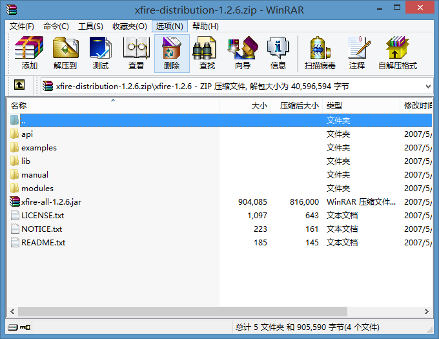
Task: Select the lib folder icon
Action: pyautogui.click(x=14, y=161)
